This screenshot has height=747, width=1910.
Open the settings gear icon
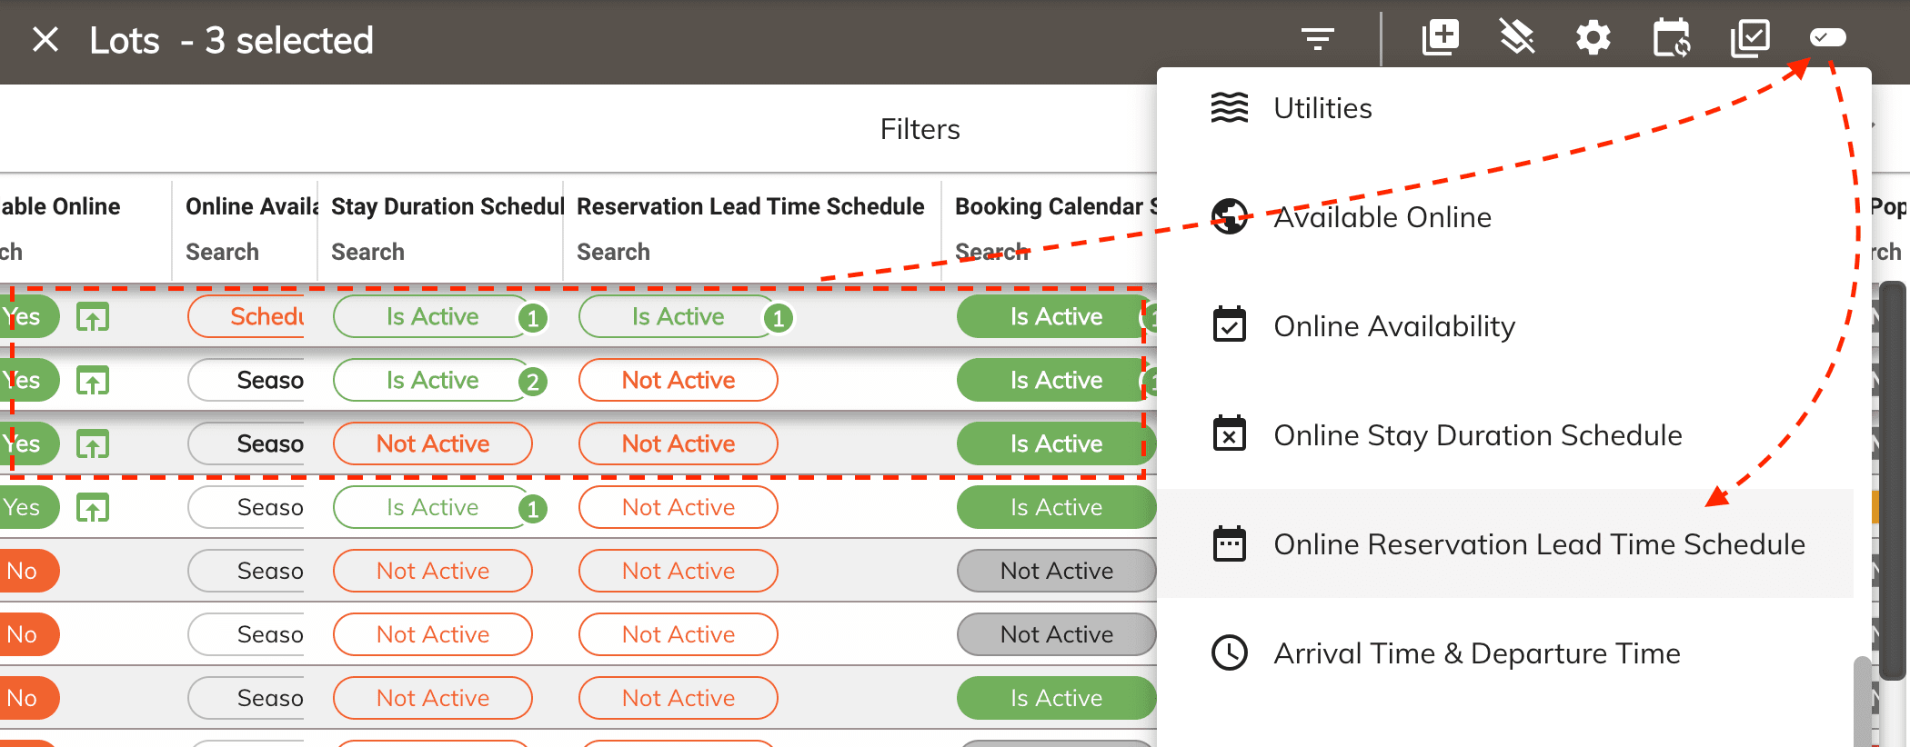1593,38
